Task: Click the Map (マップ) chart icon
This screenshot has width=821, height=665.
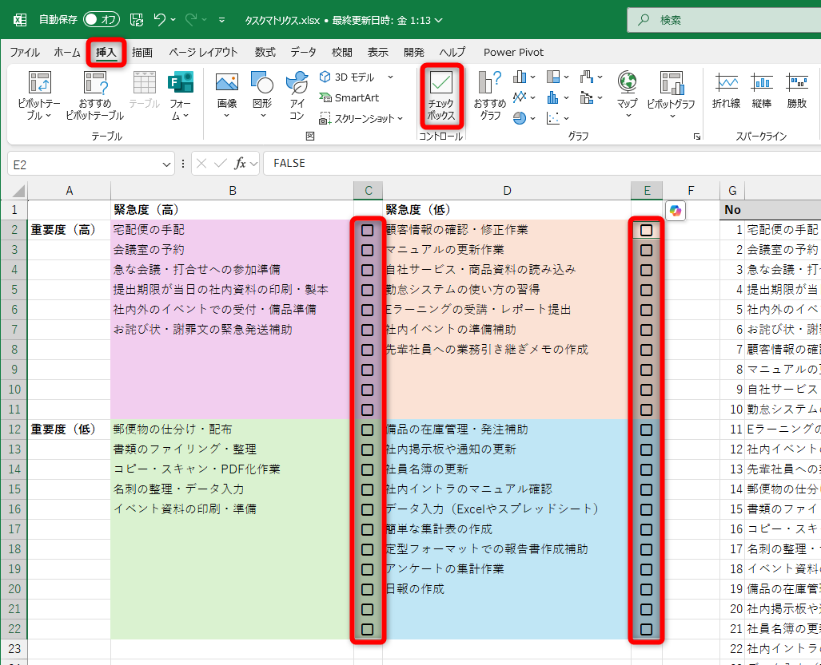Action: coord(627,82)
